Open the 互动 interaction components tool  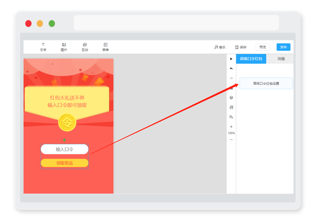coord(85,47)
